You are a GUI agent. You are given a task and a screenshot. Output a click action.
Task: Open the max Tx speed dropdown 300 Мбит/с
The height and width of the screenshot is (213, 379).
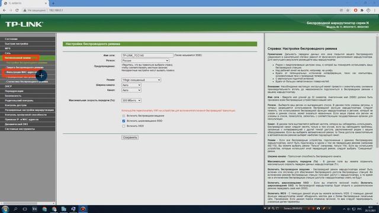coord(131,100)
